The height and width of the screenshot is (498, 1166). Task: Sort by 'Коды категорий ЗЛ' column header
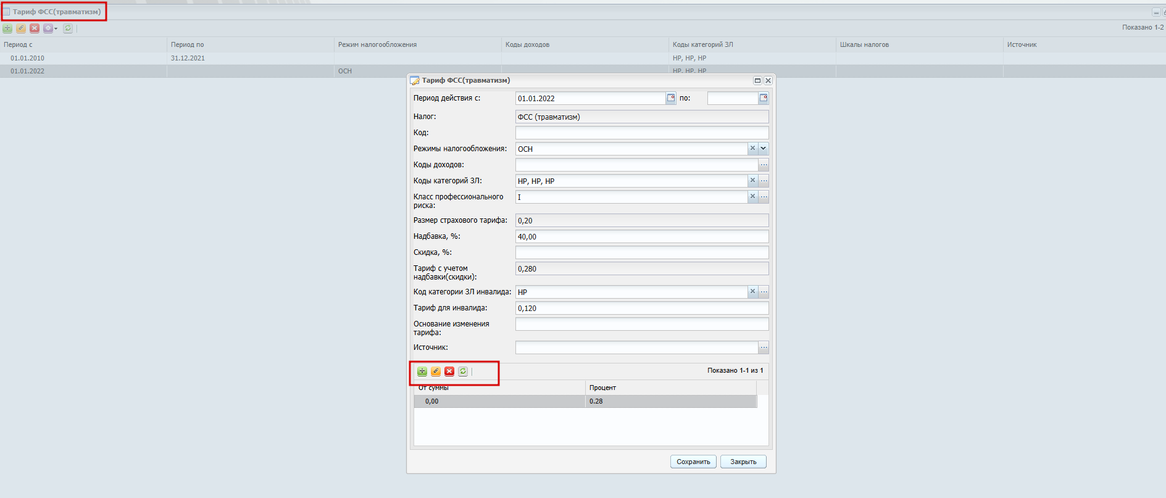(x=752, y=44)
